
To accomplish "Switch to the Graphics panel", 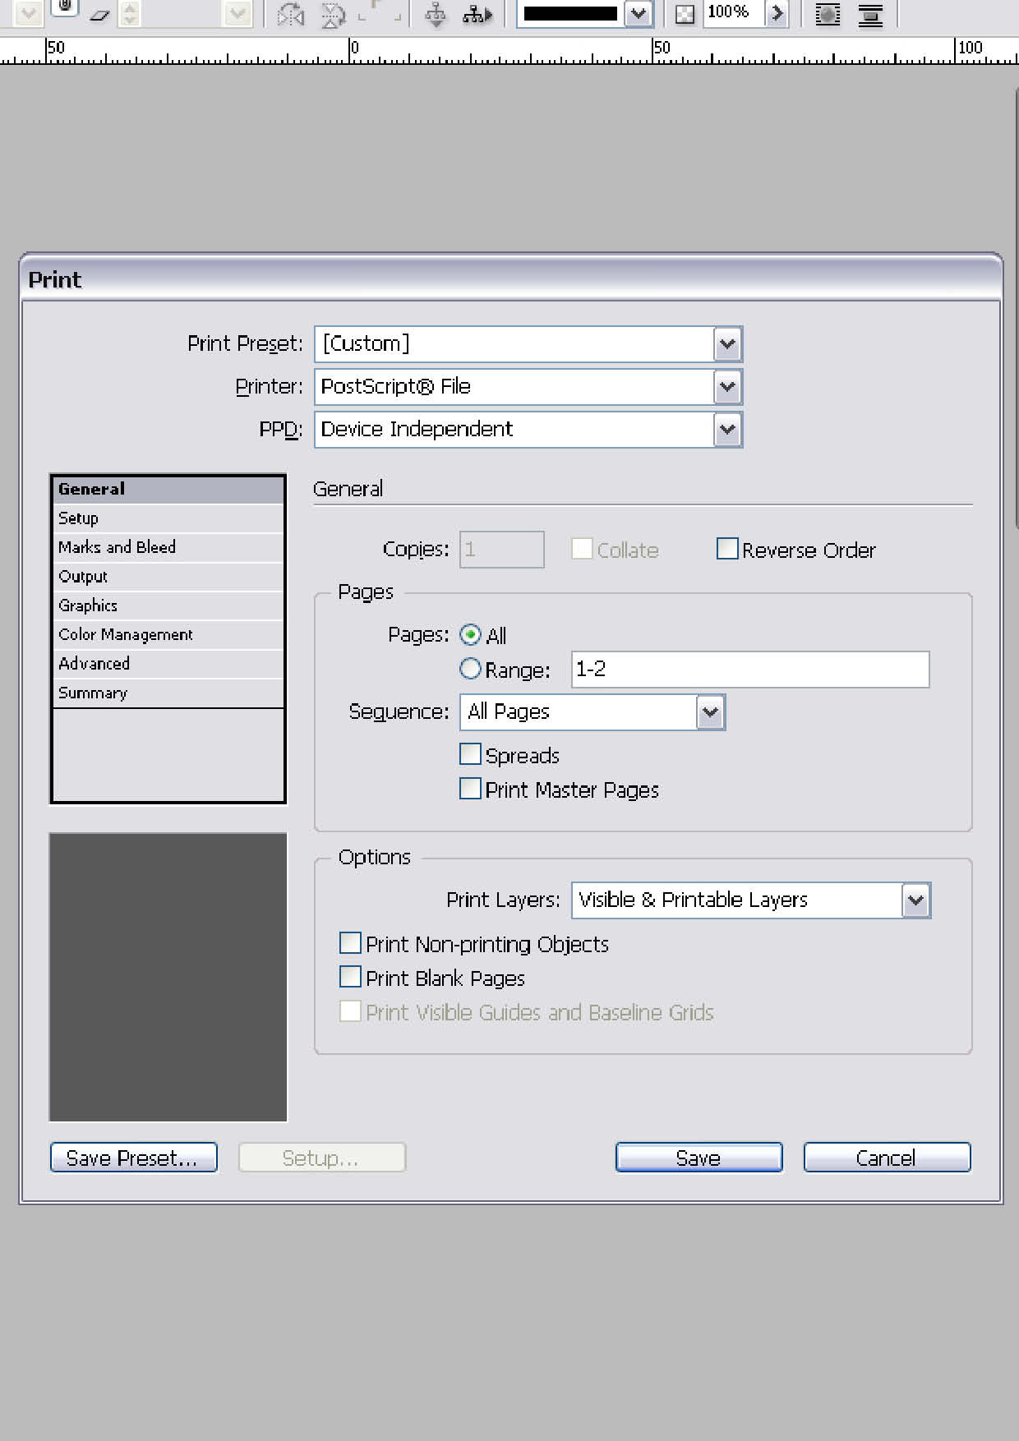I will 168,605.
